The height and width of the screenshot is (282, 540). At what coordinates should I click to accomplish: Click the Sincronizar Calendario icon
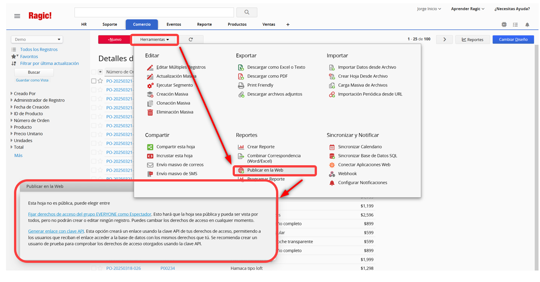pyautogui.click(x=332, y=147)
